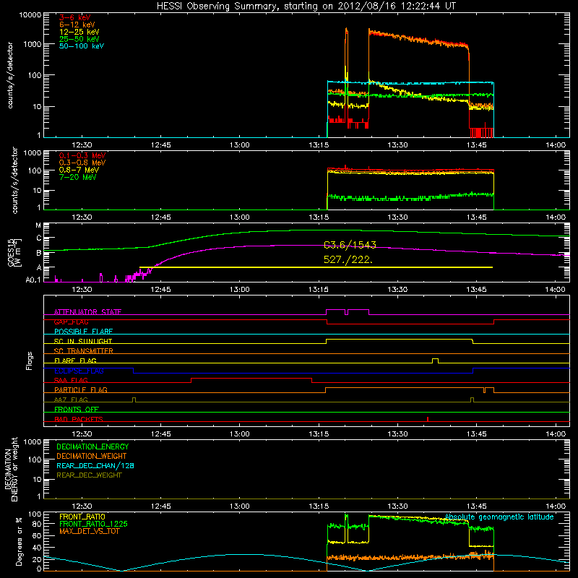
Task: Select the 25-50 keV legend label
Action: click(x=79, y=39)
